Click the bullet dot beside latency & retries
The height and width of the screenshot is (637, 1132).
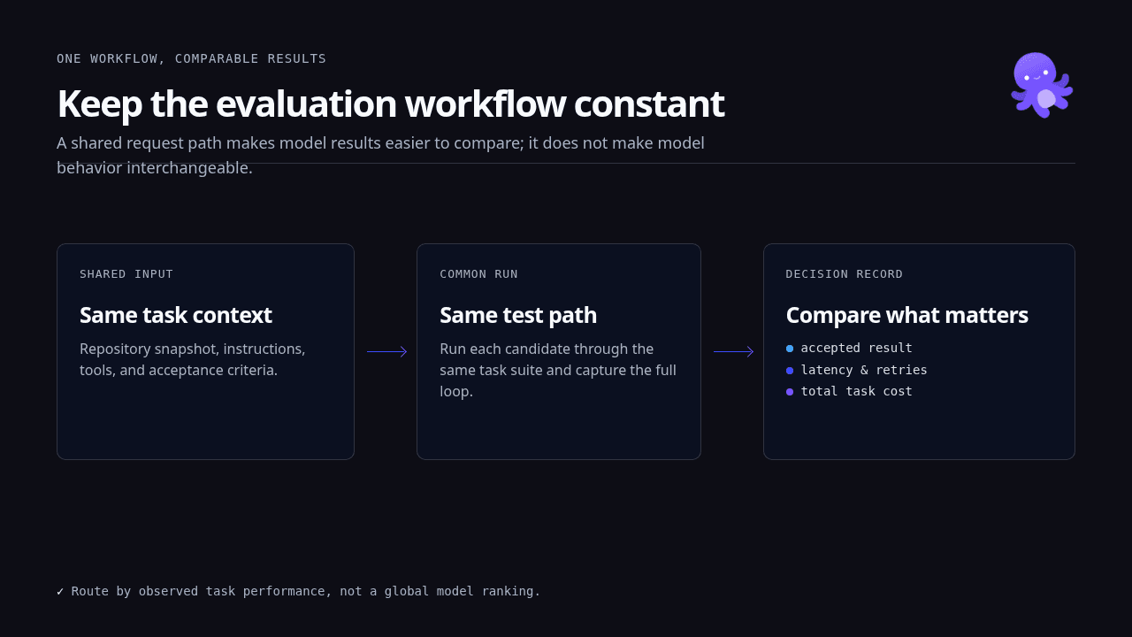pos(790,370)
